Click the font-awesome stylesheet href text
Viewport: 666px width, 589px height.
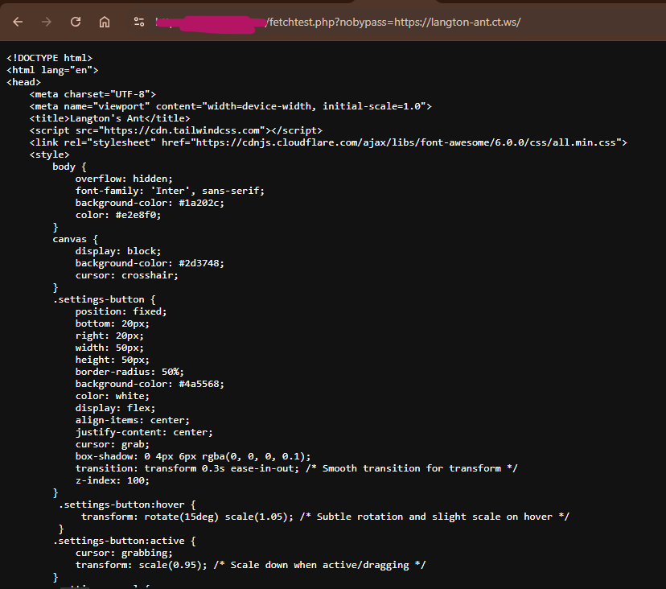point(410,142)
